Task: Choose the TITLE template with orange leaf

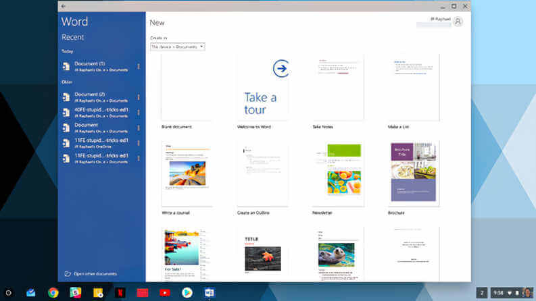Action: [x=262, y=254]
